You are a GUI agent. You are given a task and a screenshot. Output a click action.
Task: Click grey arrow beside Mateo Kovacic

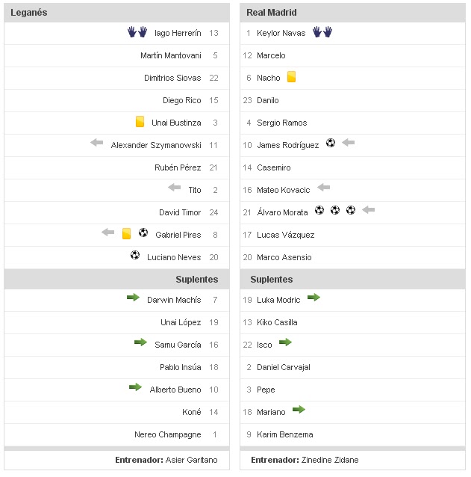(323, 188)
